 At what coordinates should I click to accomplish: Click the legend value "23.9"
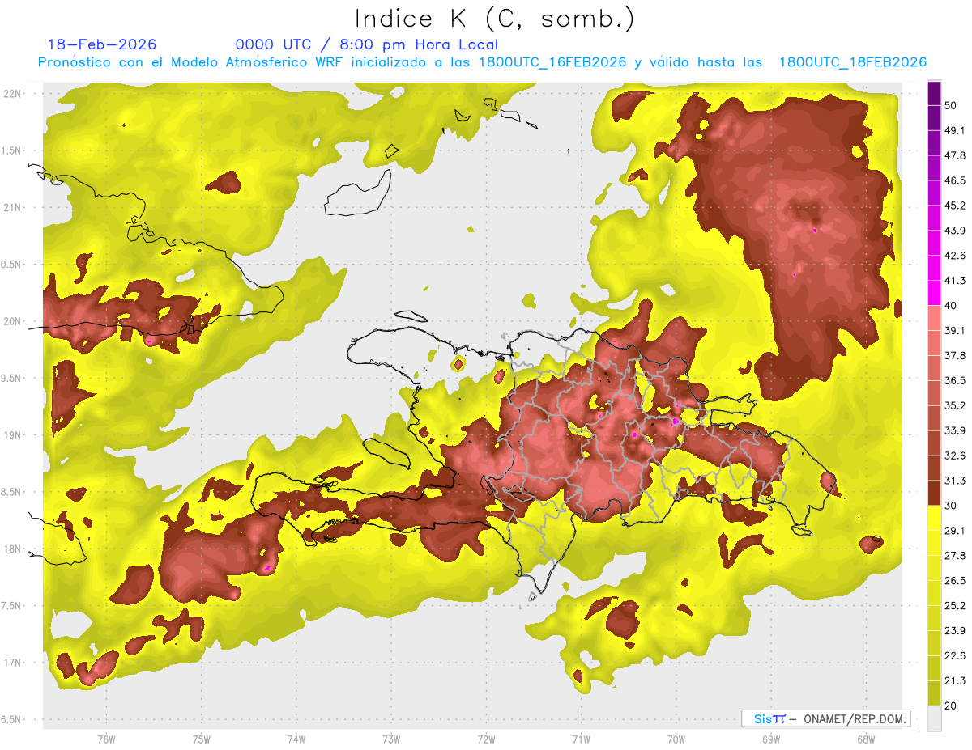click(955, 631)
